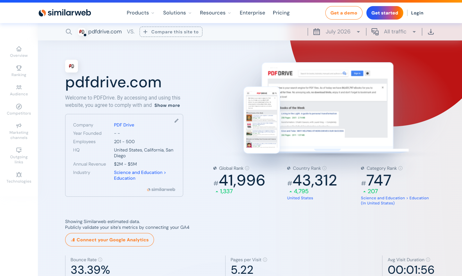Show Category Rank info tooltip icon
Screen dimensions: 462x276
[x=400, y=168]
